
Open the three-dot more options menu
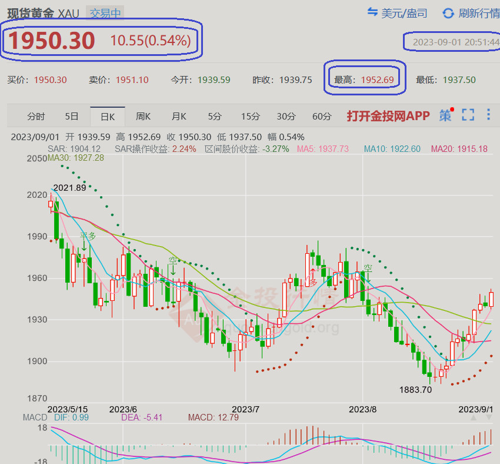click(x=488, y=115)
